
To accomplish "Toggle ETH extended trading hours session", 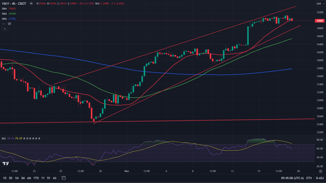I will 309,178.
